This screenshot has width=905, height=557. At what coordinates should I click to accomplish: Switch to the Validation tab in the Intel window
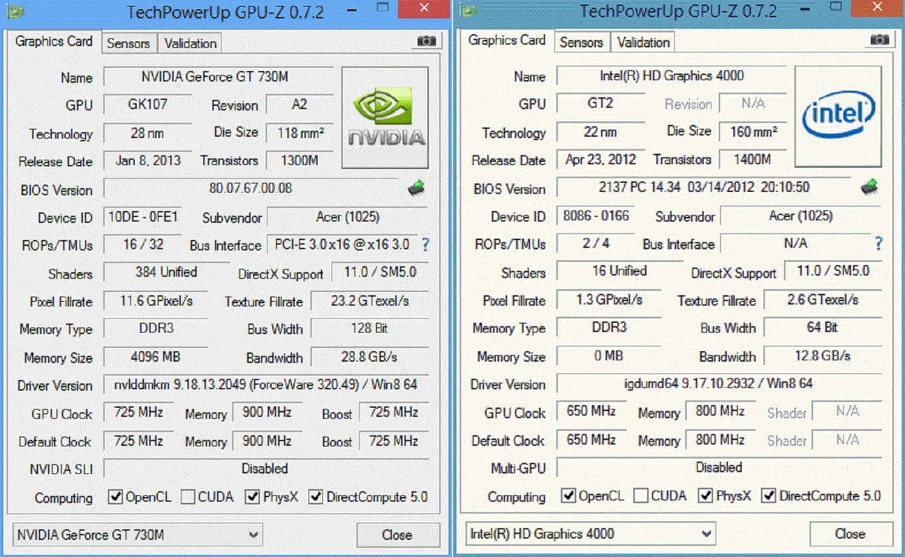click(643, 42)
